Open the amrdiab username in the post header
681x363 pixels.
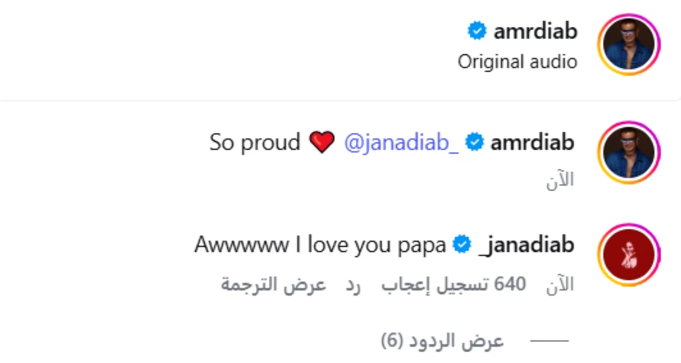coord(536,31)
